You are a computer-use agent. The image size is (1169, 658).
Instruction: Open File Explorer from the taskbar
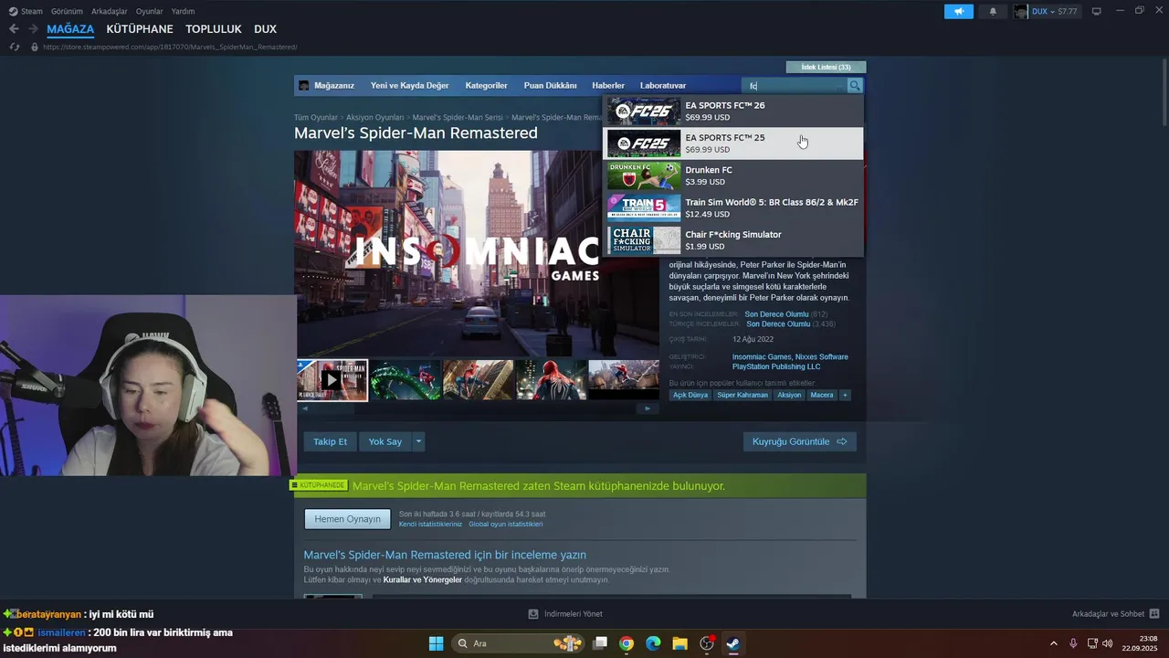(679, 643)
